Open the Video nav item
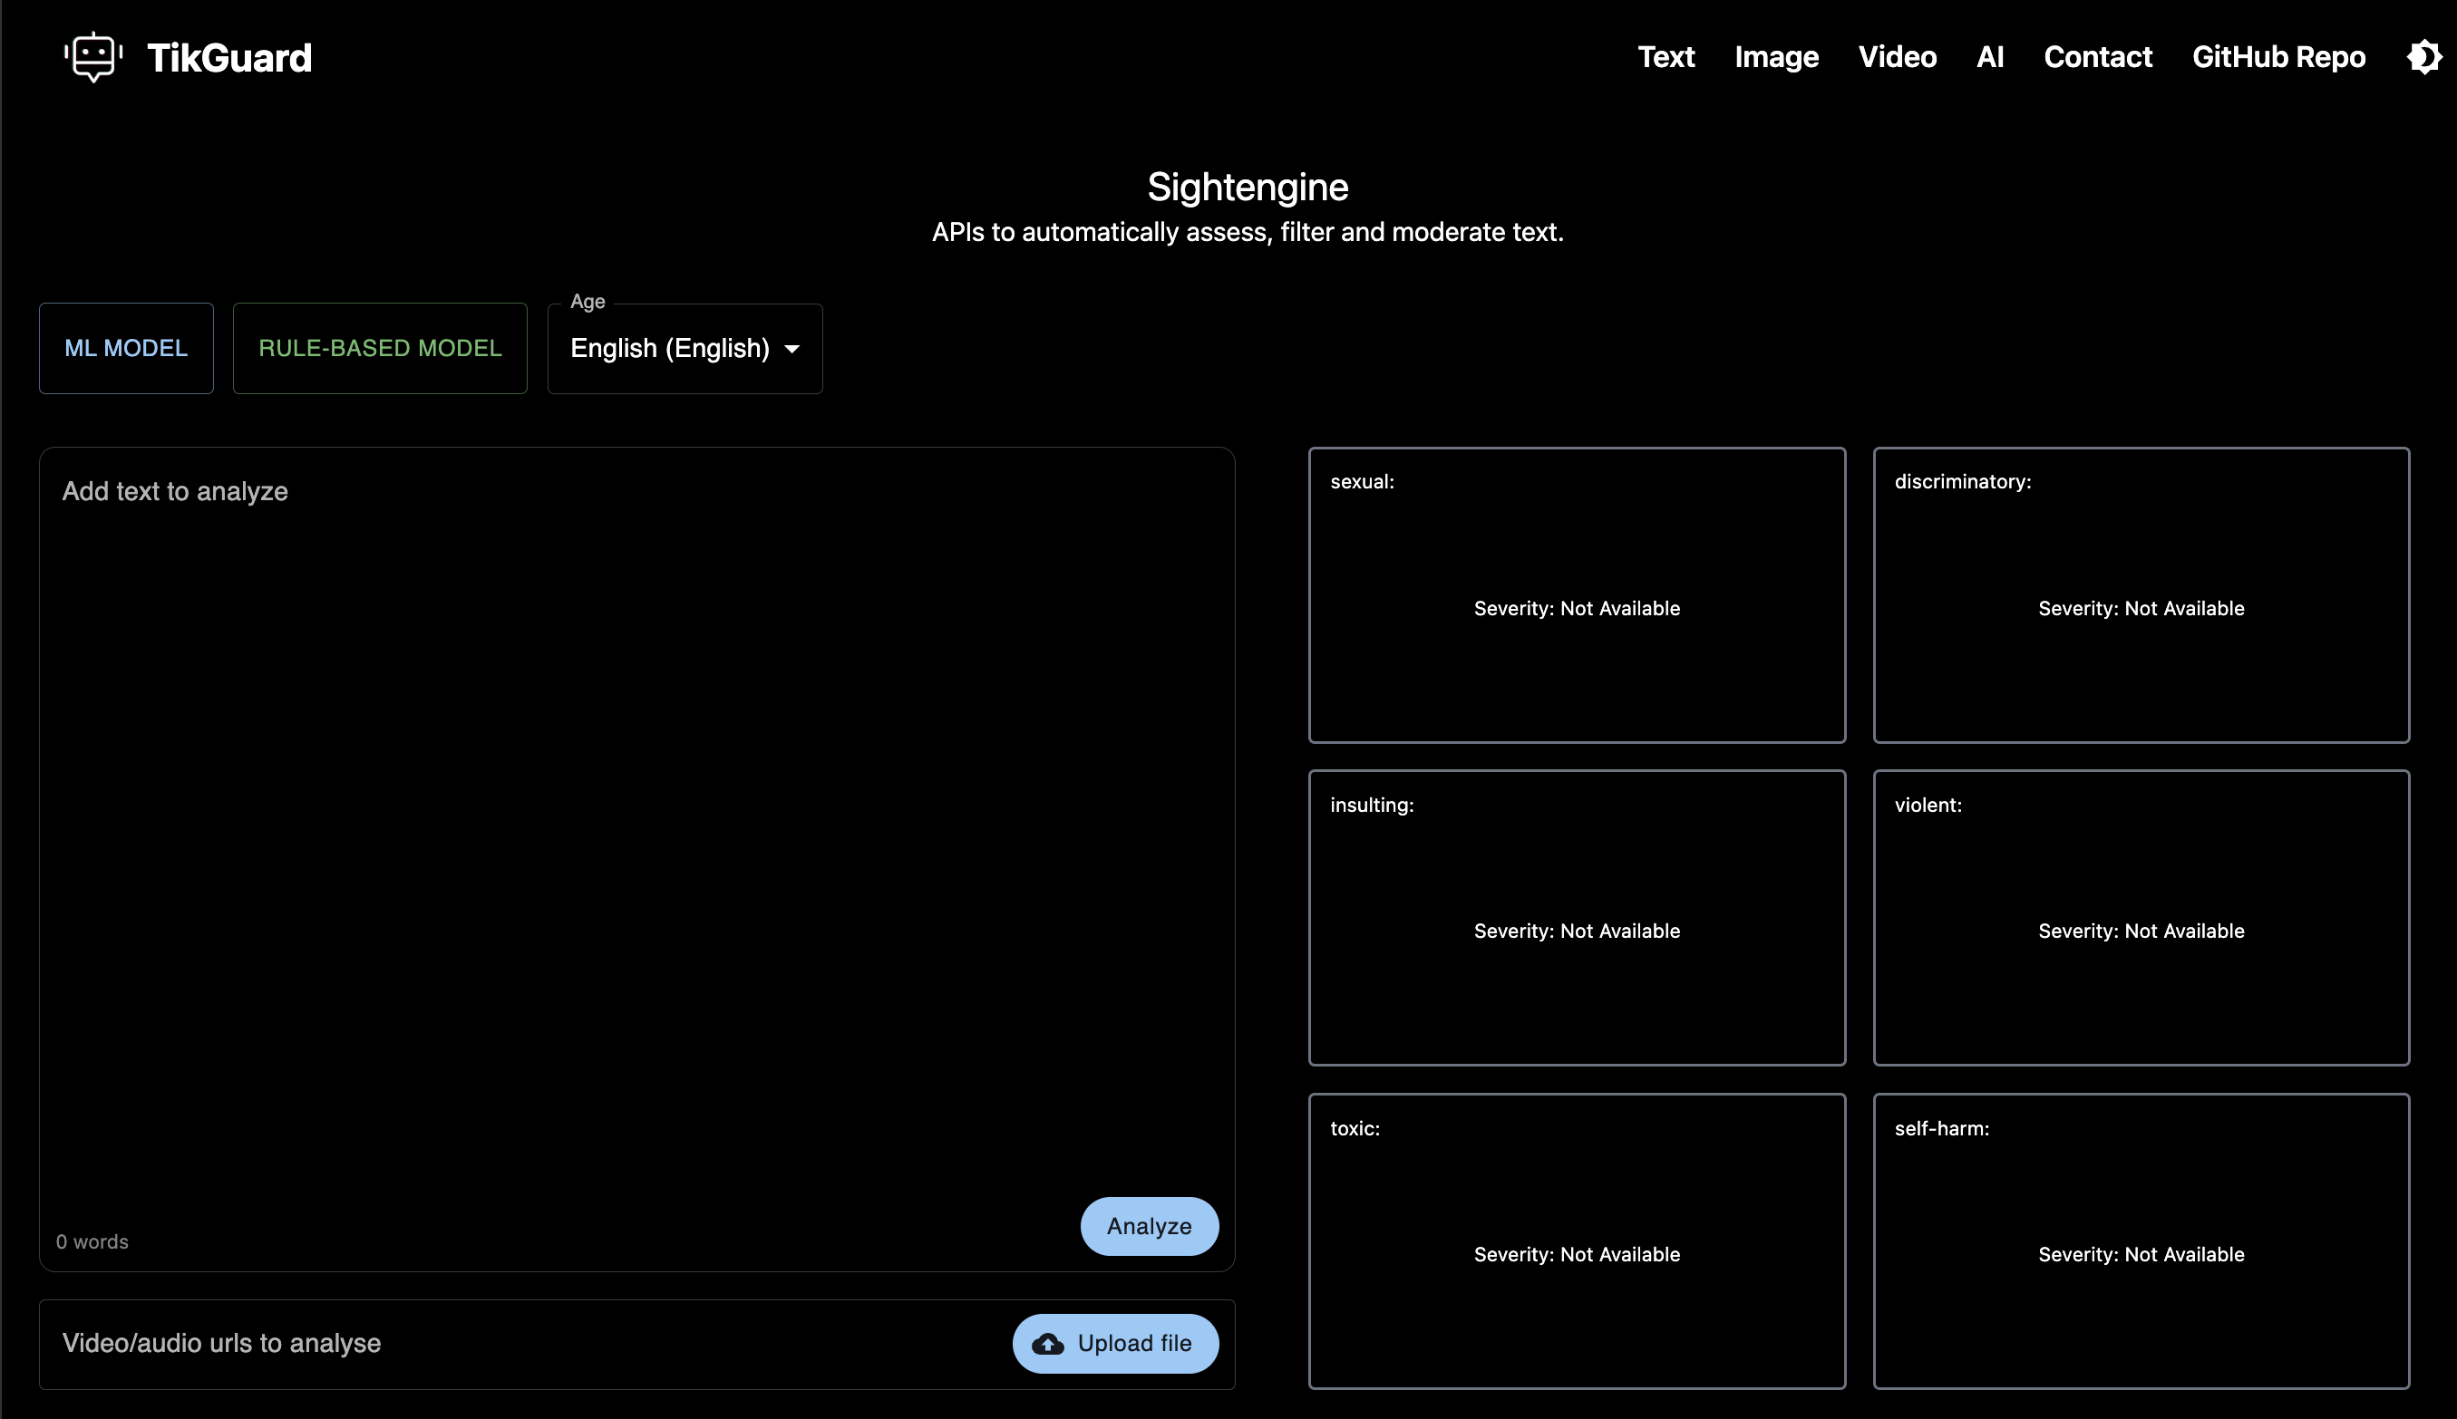This screenshot has height=1419, width=2457. click(1897, 56)
